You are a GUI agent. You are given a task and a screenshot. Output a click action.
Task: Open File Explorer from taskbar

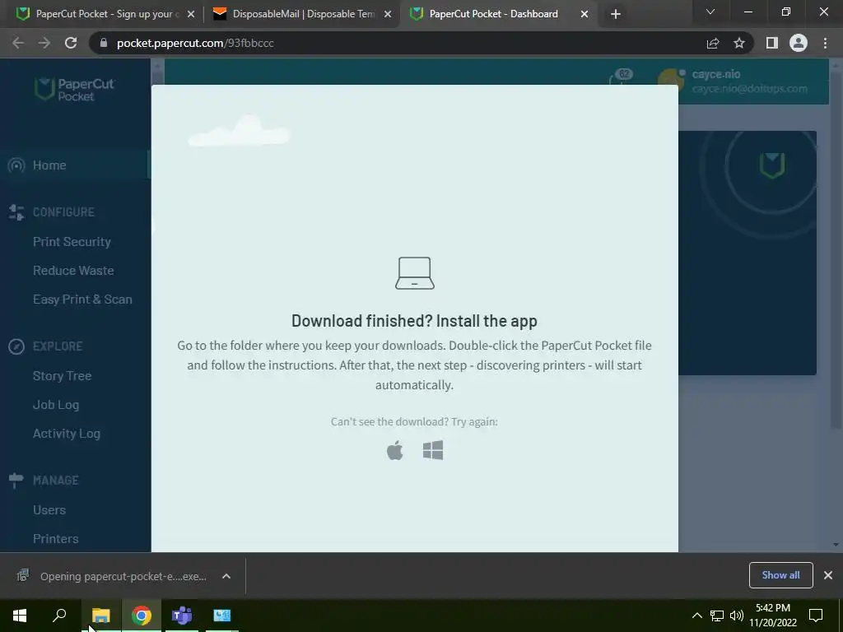pos(100,616)
